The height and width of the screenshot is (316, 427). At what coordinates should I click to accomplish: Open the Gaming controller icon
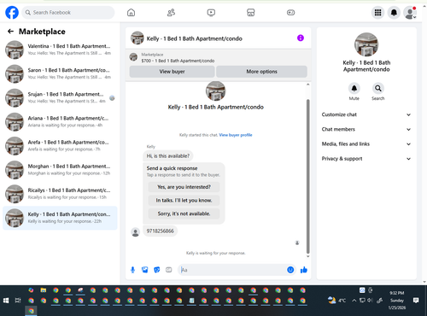[x=290, y=13]
